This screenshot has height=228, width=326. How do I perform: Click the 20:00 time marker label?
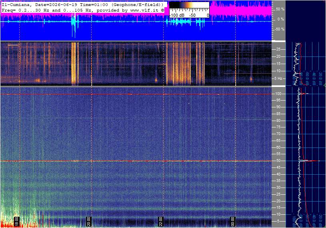(x=89, y=222)
